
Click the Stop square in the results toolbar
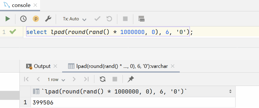coord(115,80)
